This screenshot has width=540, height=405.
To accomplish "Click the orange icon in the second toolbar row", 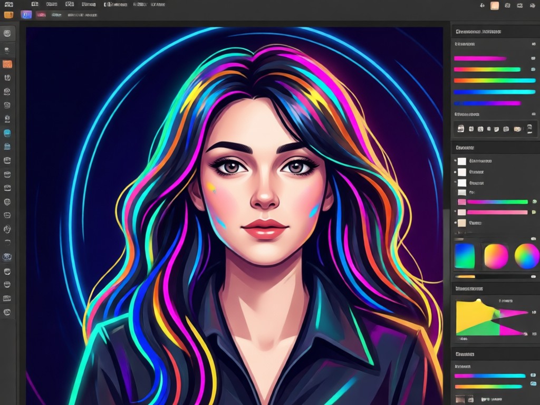I will (8, 15).
